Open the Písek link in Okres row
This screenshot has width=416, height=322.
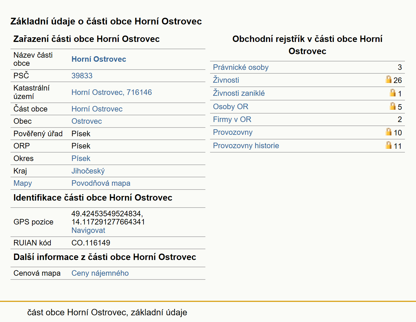(81, 158)
